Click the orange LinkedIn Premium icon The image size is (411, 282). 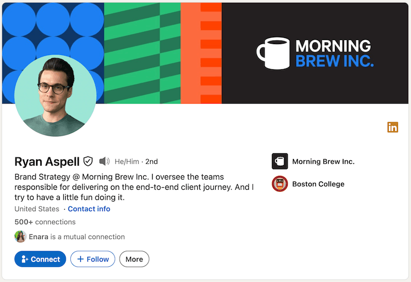pyautogui.click(x=393, y=127)
